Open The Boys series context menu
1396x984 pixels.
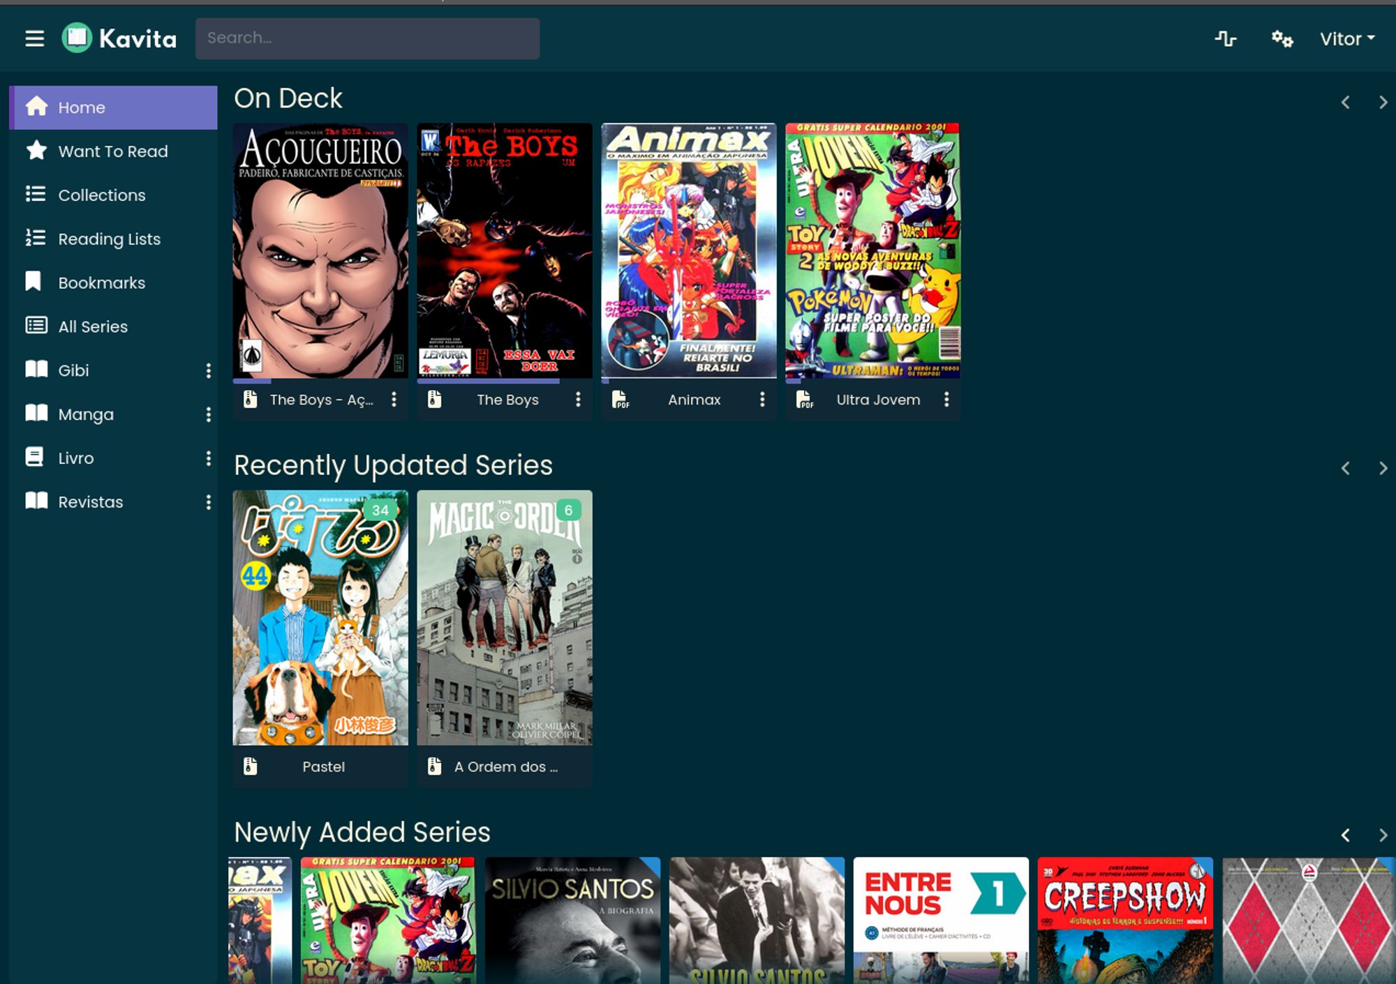tap(579, 400)
